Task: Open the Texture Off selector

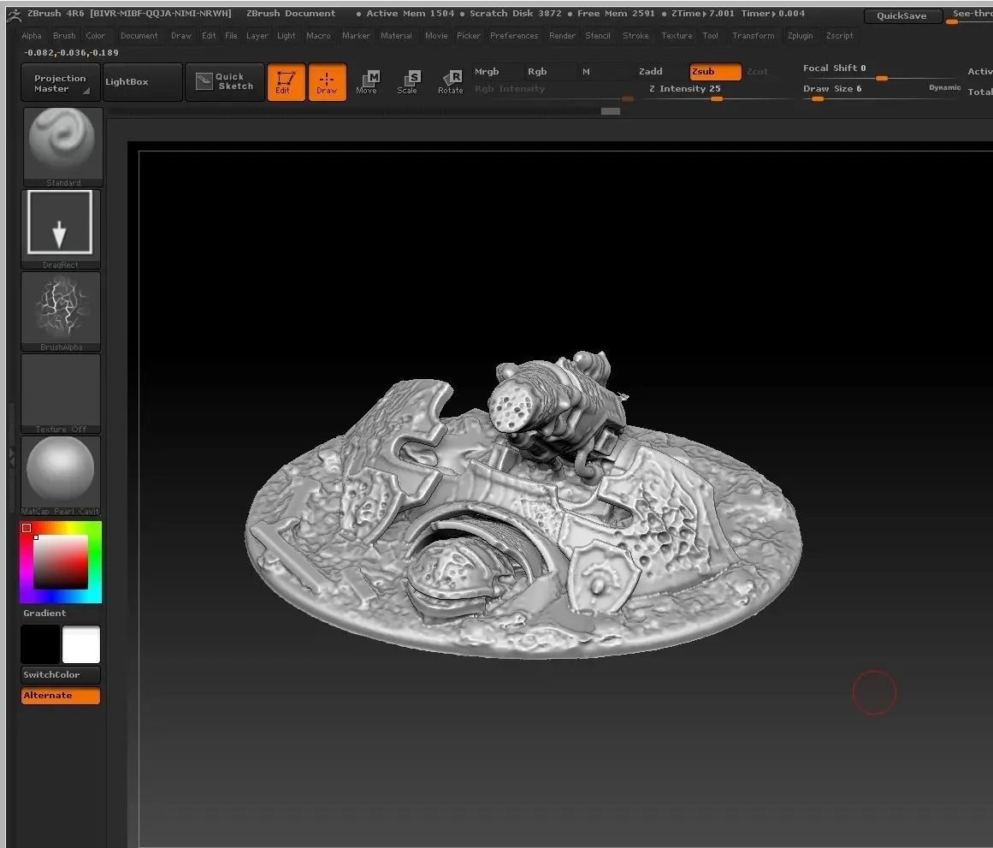Action: (60, 393)
